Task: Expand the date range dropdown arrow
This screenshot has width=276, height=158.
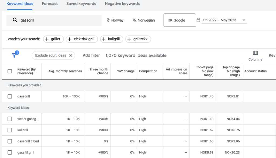Action: (x=244, y=20)
